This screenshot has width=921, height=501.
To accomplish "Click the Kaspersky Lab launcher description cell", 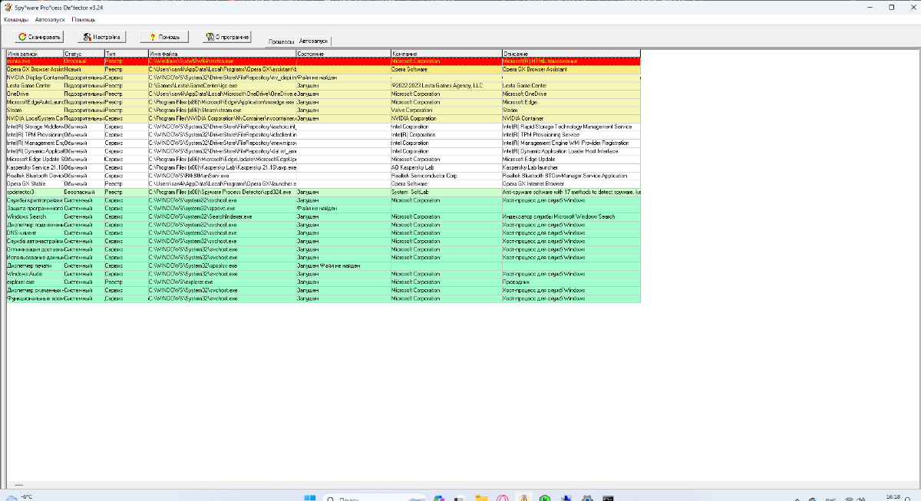I will (x=570, y=167).
